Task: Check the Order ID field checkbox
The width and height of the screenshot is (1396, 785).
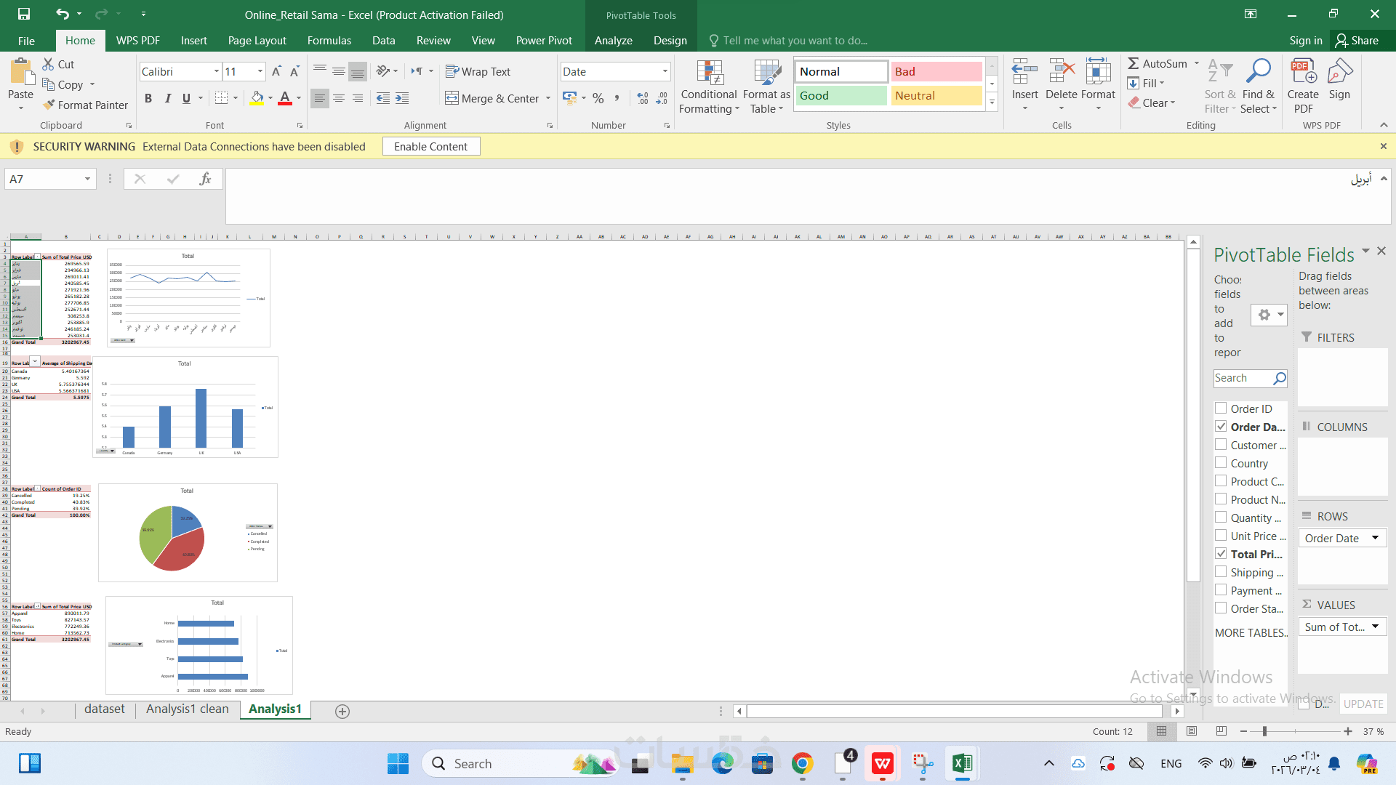Action: (x=1221, y=408)
